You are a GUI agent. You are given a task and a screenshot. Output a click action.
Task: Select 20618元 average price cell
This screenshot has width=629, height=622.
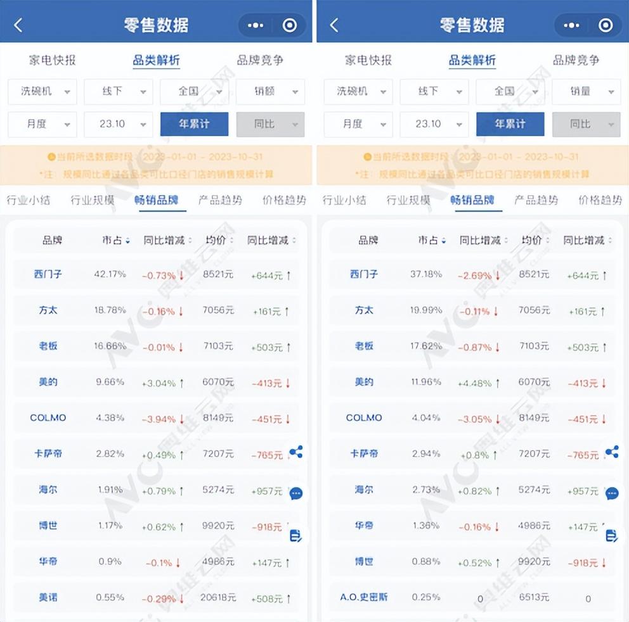click(218, 597)
